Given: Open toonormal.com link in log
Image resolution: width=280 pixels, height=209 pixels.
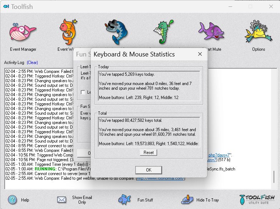Looking at the screenshot, I should coord(160,178).
